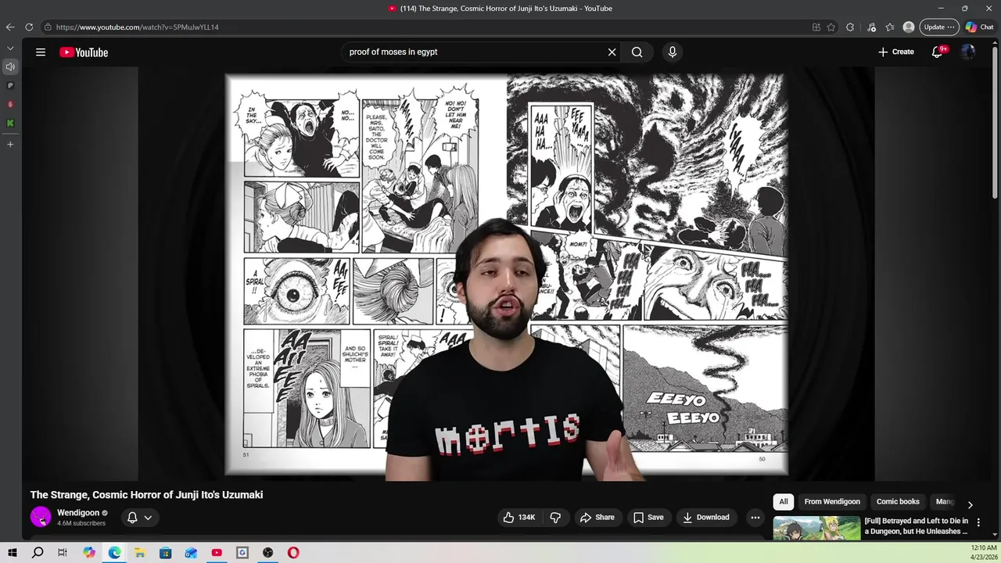Start voice search with the microphone icon
This screenshot has width=1001, height=563.
[672, 52]
